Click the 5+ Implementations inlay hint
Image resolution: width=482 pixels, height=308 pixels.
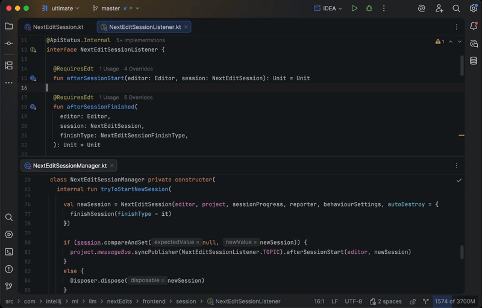click(x=140, y=40)
